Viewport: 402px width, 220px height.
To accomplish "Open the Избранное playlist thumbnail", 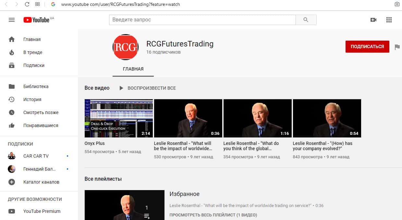I will pos(124,205).
